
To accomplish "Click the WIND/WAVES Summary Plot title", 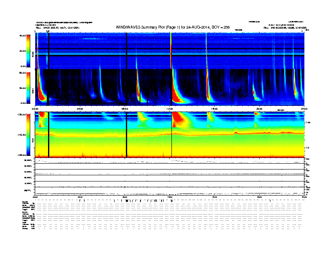I will pyautogui.click(x=173, y=27).
